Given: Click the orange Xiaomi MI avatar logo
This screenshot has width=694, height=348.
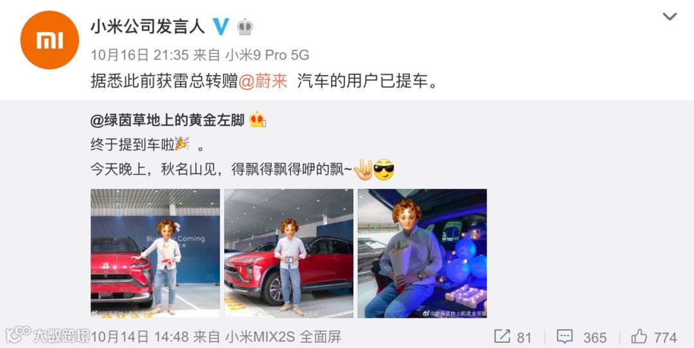Looking at the screenshot, I should point(49,40).
